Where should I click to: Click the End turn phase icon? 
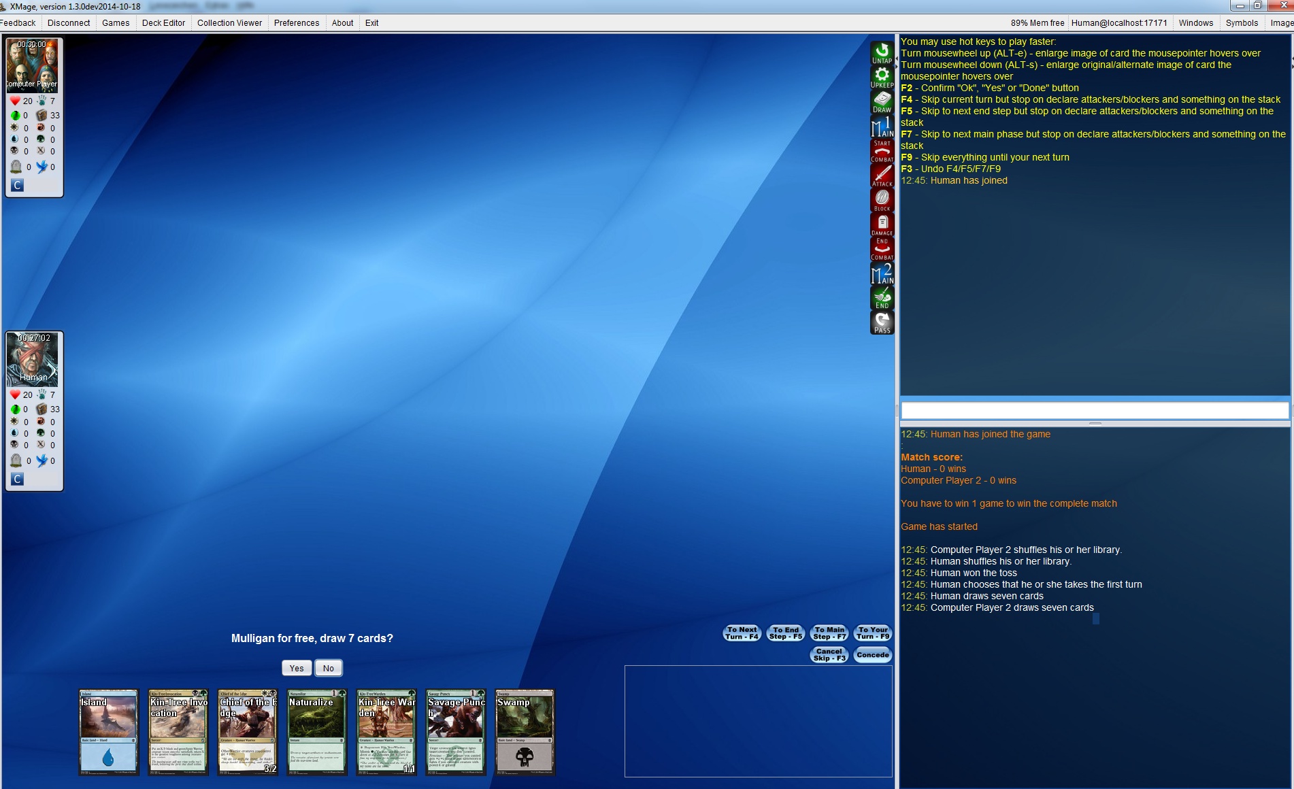tap(882, 298)
